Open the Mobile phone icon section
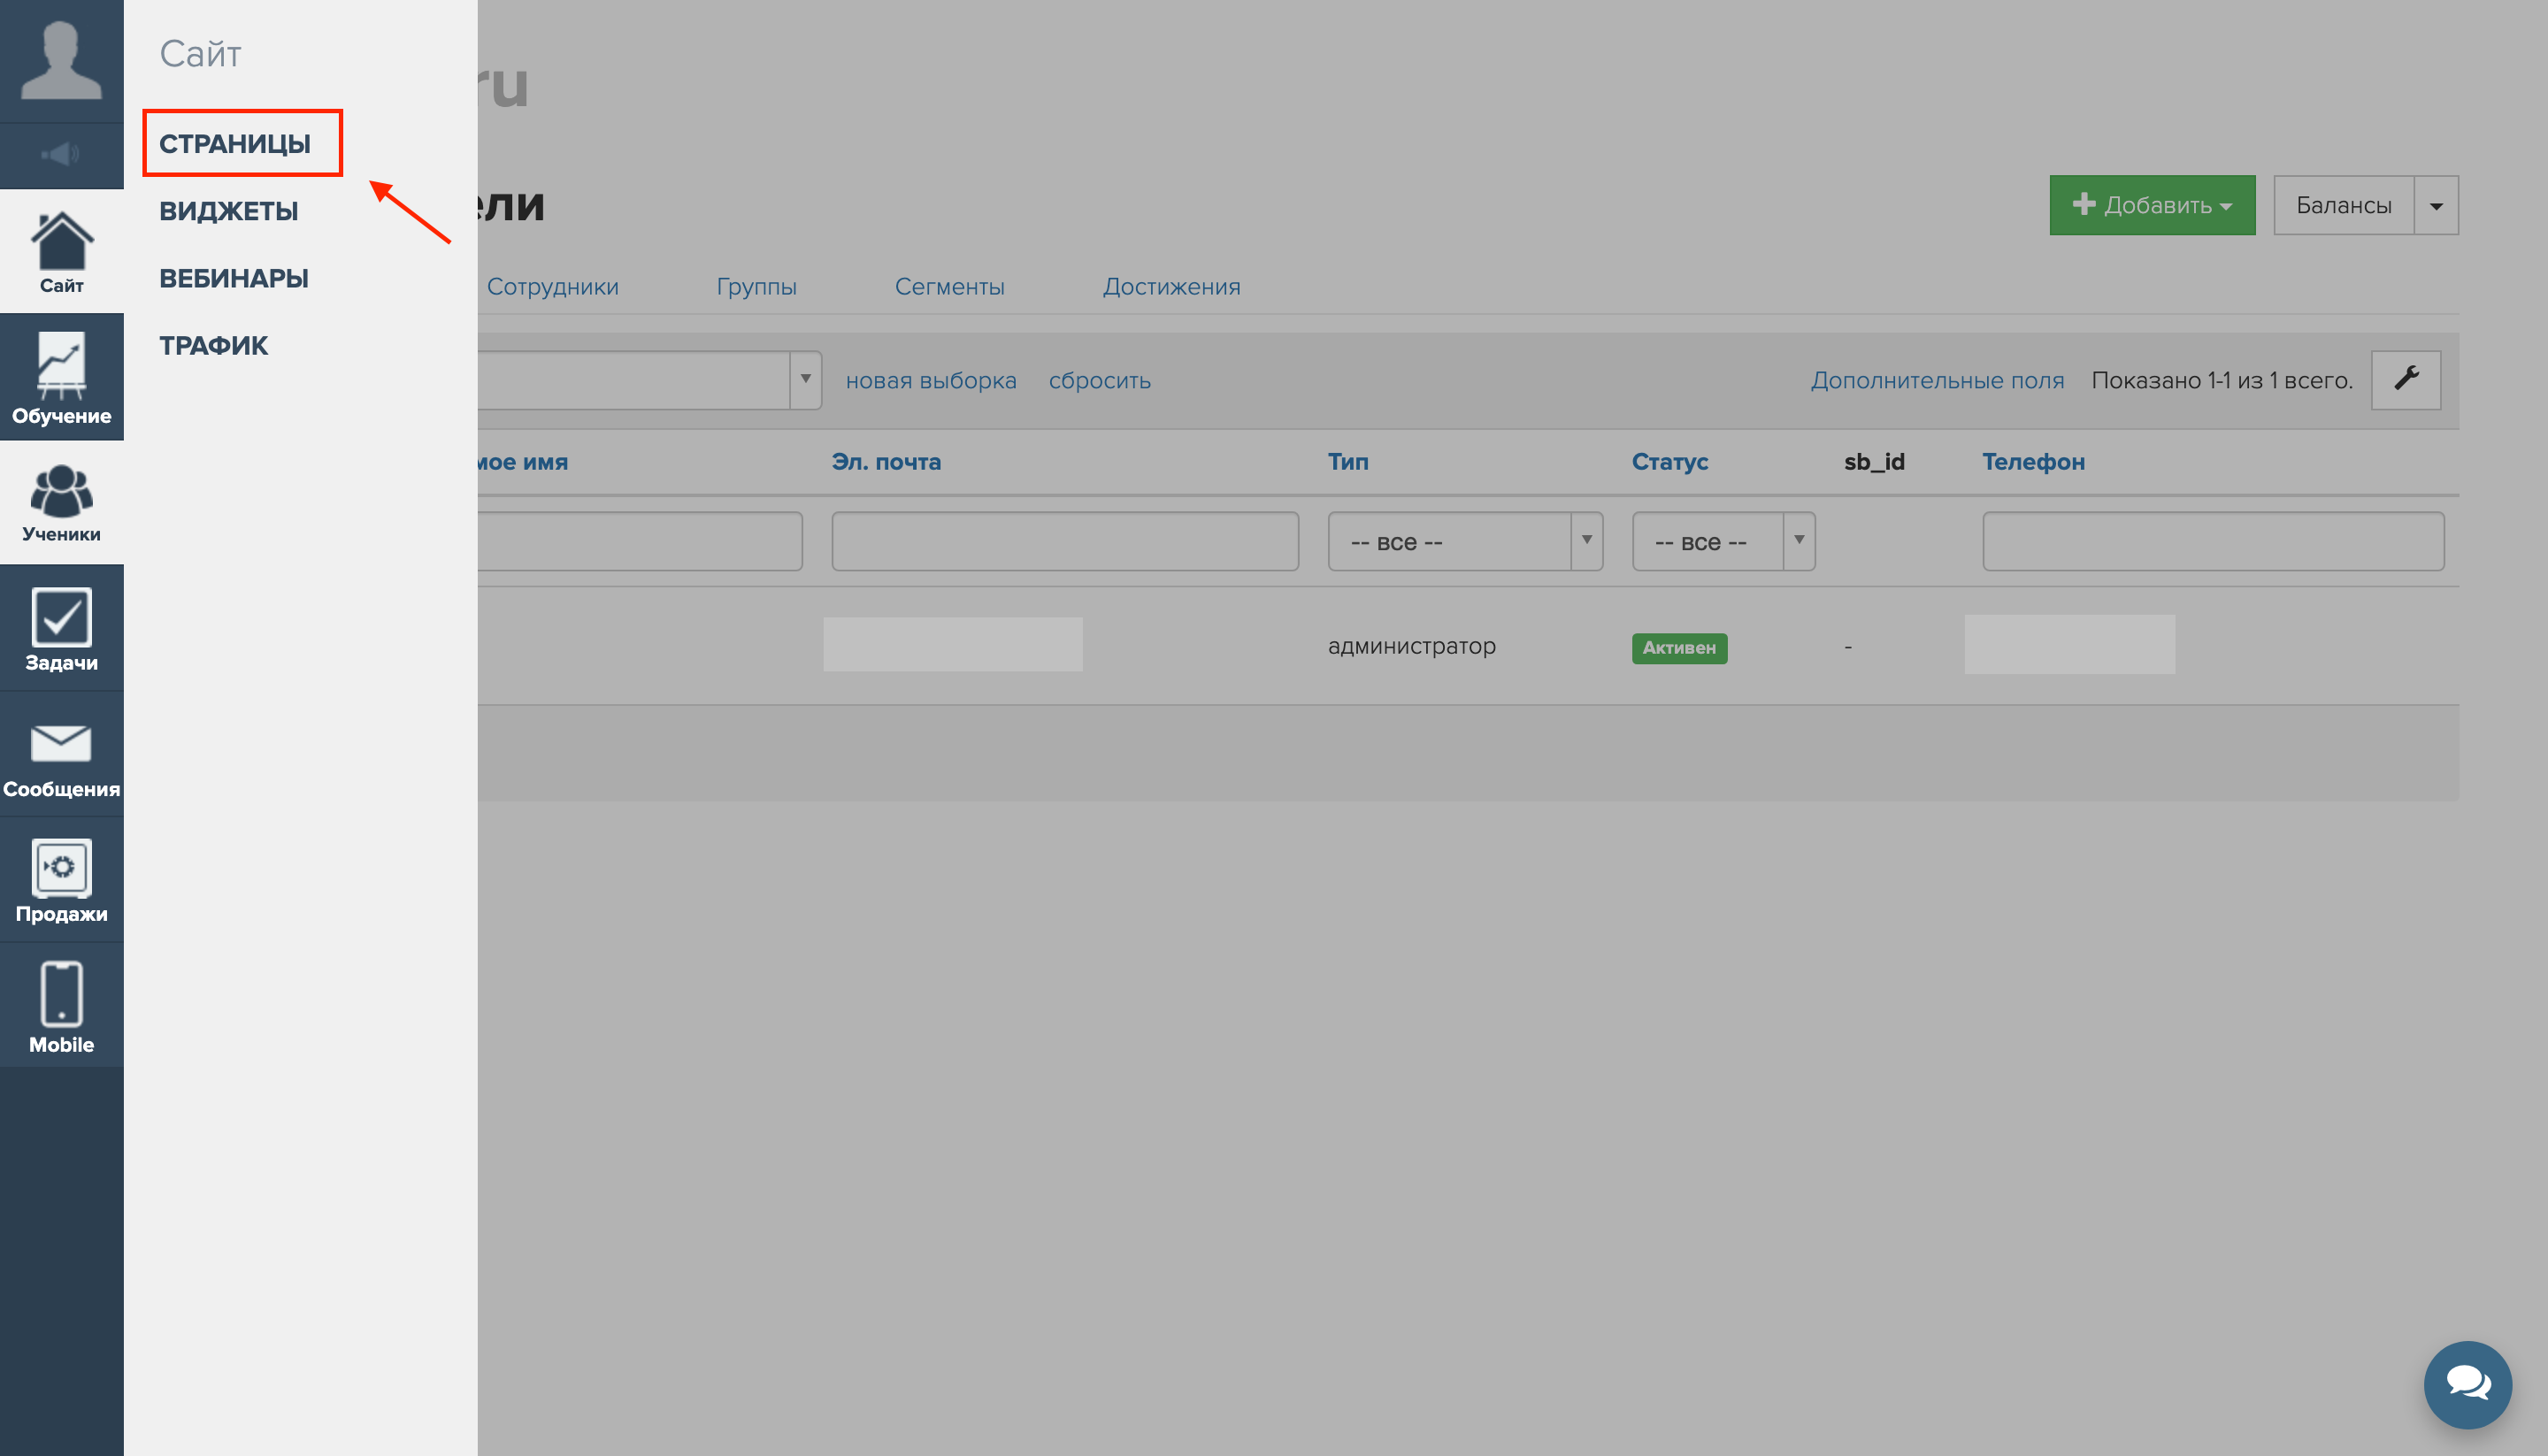 [61, 1006]
